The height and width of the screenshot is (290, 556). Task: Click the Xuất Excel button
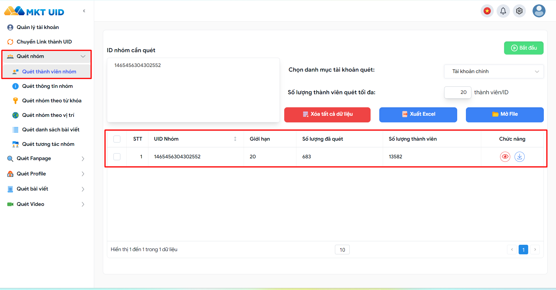pos(418,115)
